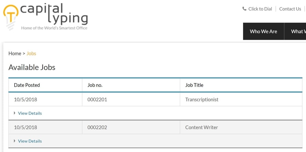
Task: Click the Capital Typing lightbulb logo
Action: [11, 17]
